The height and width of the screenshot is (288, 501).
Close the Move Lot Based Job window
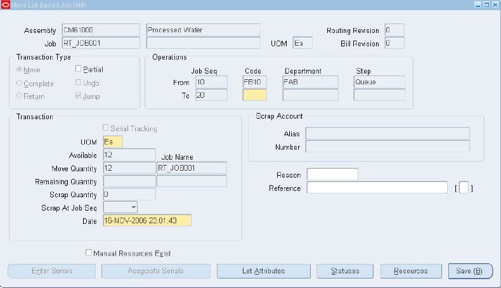point(495,5)
